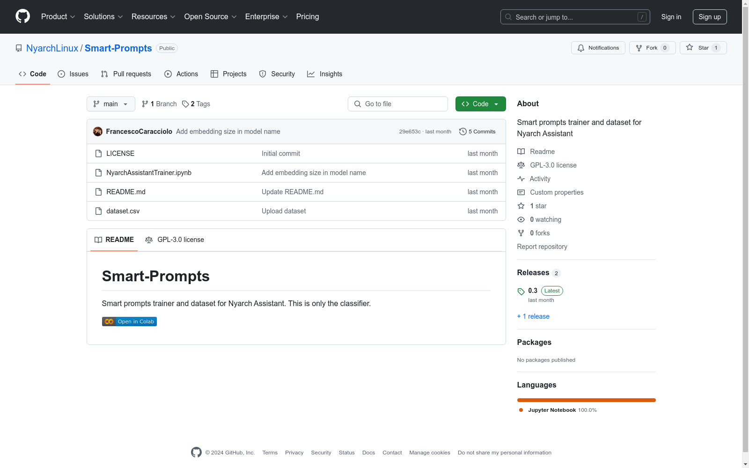Select the Code repository tab
This screenshot has height=468, width=749.
click(x=33, y=74)
